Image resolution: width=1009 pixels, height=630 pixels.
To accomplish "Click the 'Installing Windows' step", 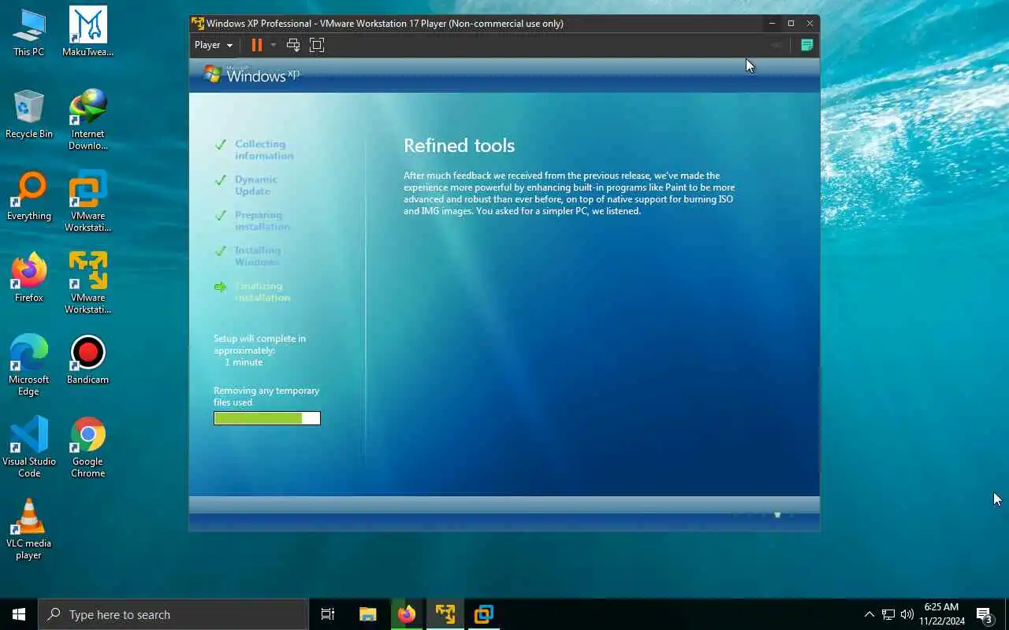I will (258, 256).
